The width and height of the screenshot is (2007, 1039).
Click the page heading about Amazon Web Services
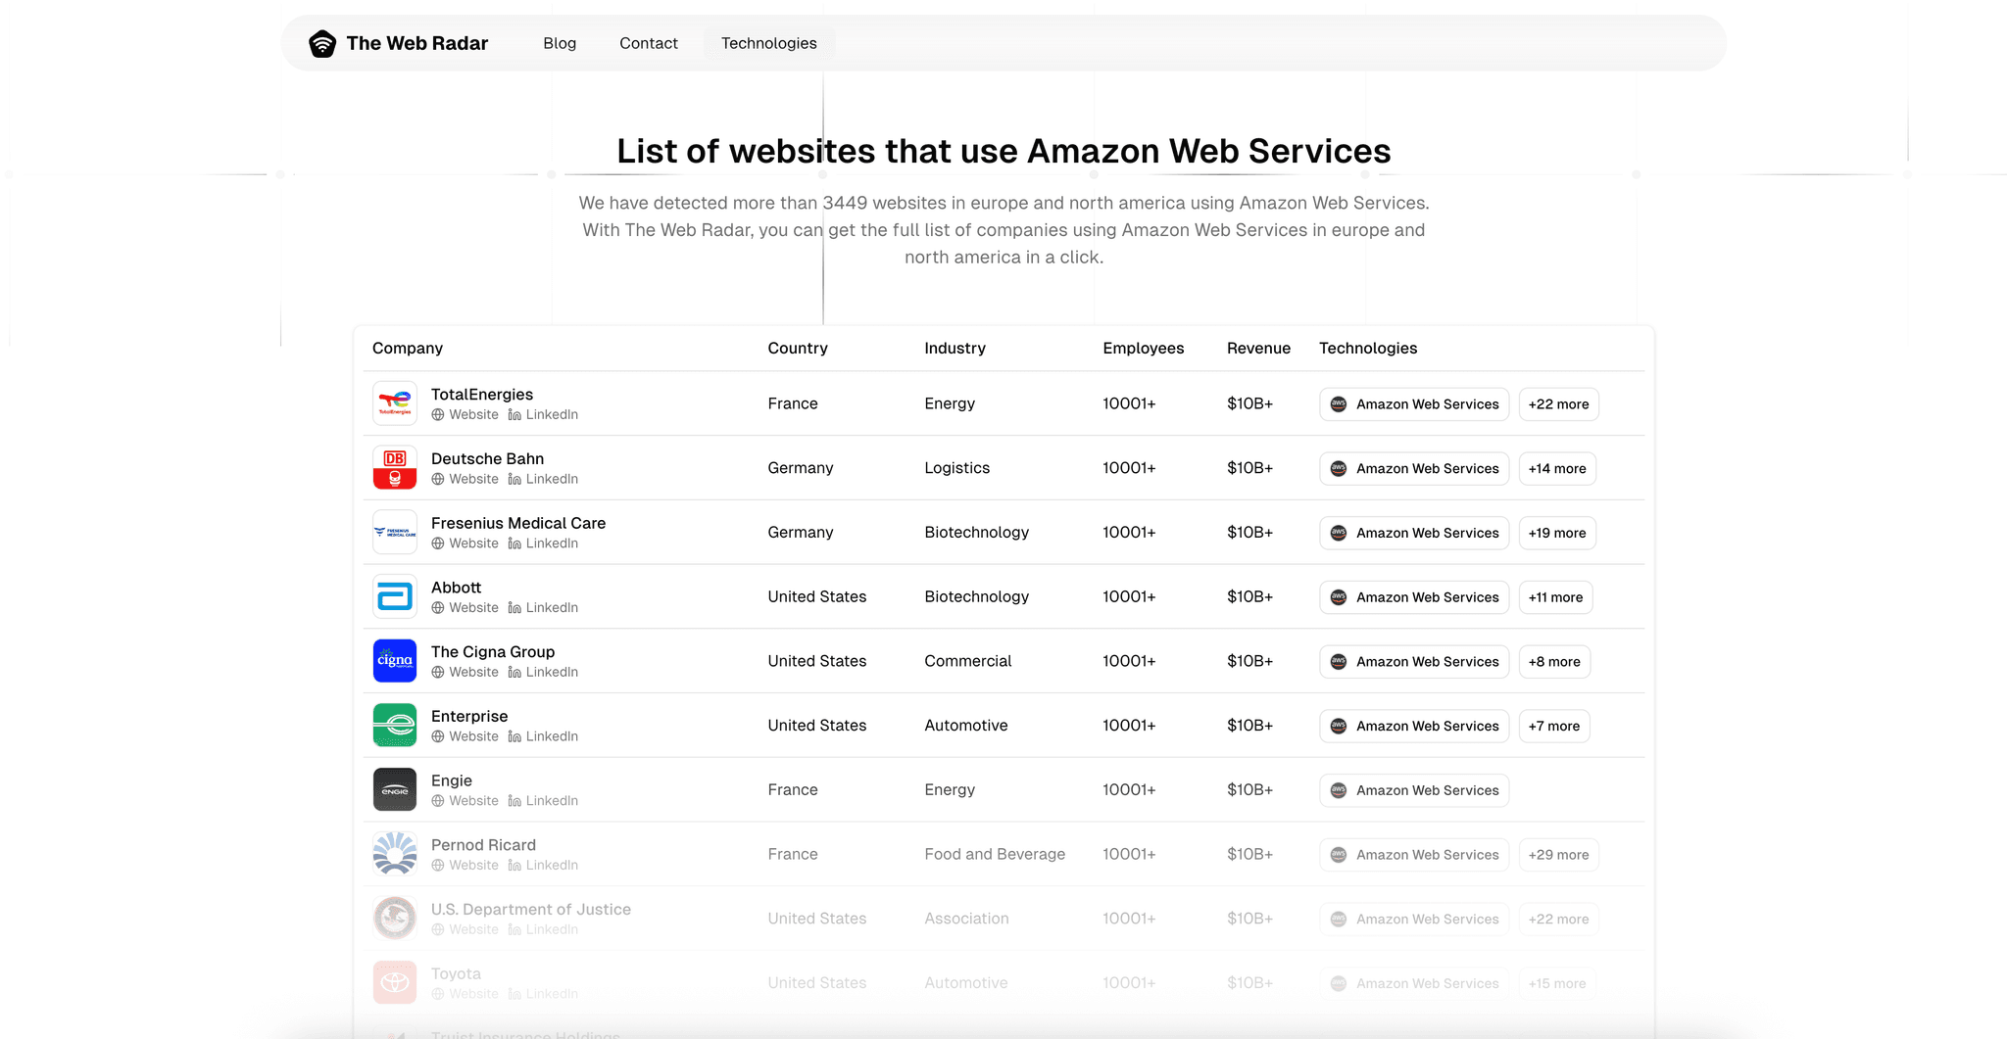[x=1003, y=151]
